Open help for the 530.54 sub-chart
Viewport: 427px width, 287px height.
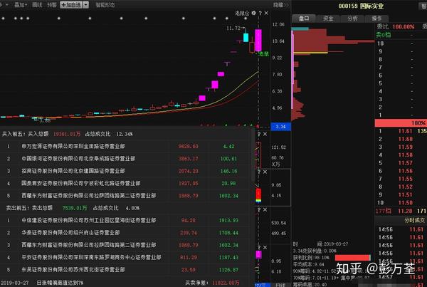pyautogui.click(x=259, y=210)
